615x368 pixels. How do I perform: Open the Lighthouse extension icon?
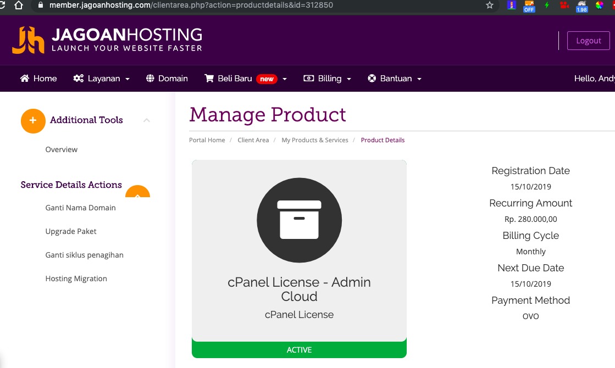511,5
